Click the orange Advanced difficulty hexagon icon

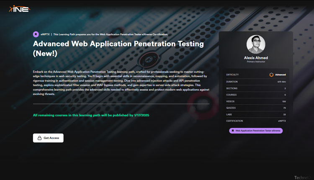[271, 75]
